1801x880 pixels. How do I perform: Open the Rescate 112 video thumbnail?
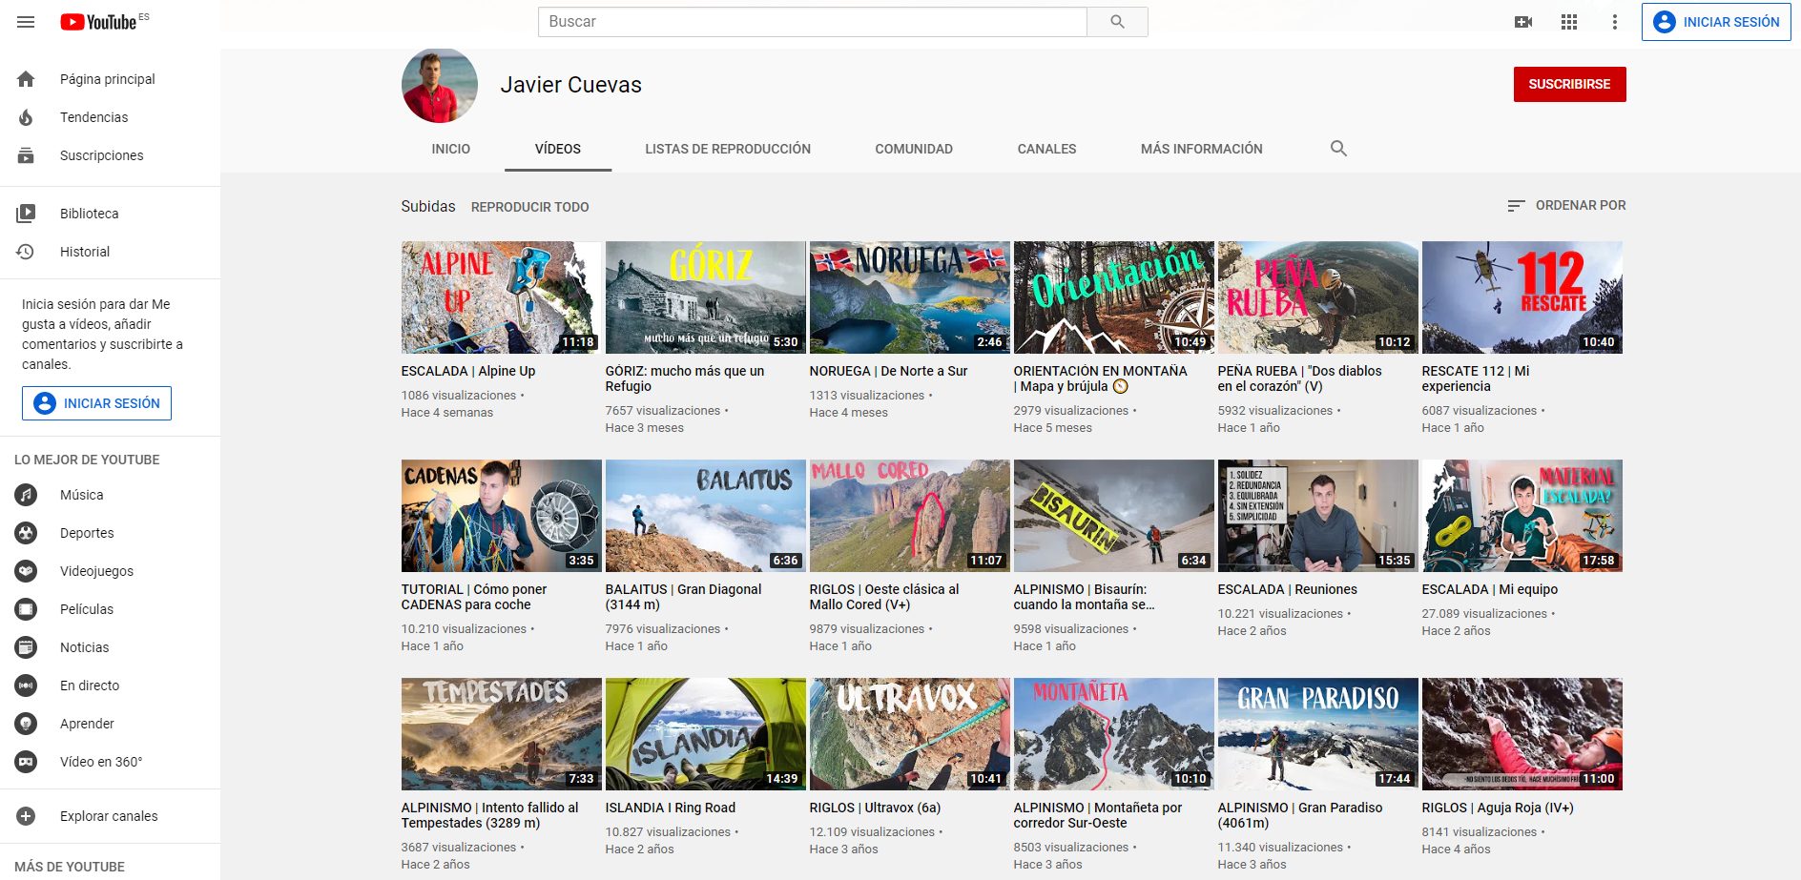[x=1522, y=297]
